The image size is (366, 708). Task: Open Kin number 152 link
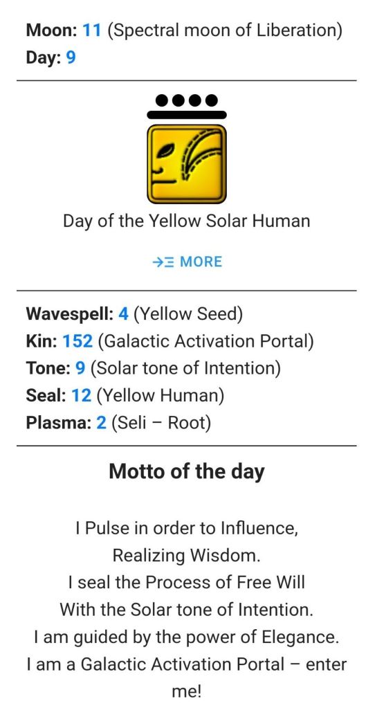tap(77, 341)
